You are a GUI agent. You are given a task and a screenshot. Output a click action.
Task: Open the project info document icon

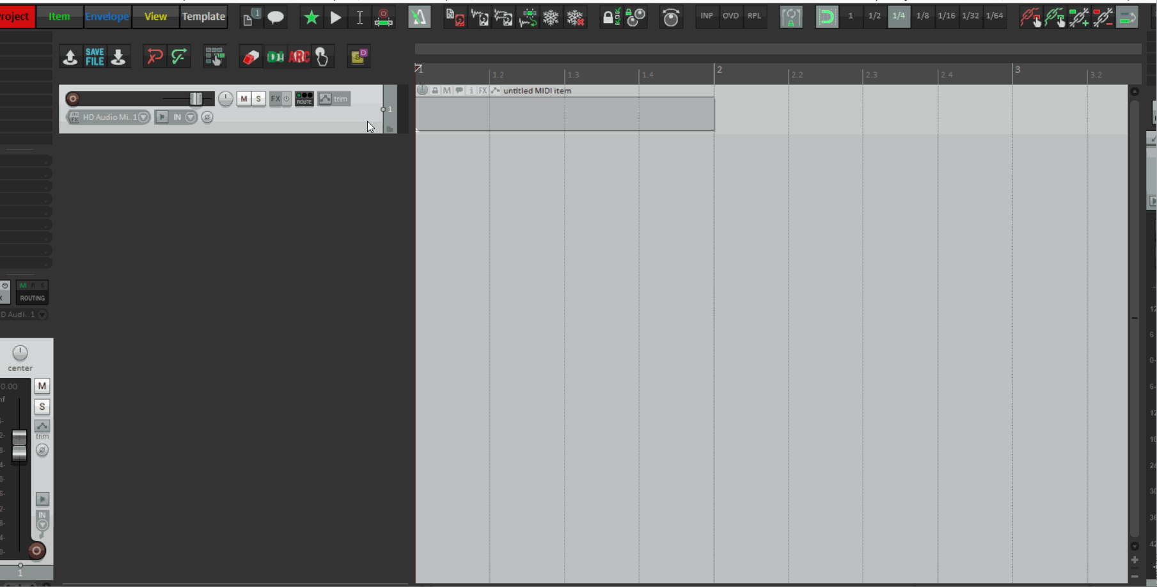click(x=251, y=17)
